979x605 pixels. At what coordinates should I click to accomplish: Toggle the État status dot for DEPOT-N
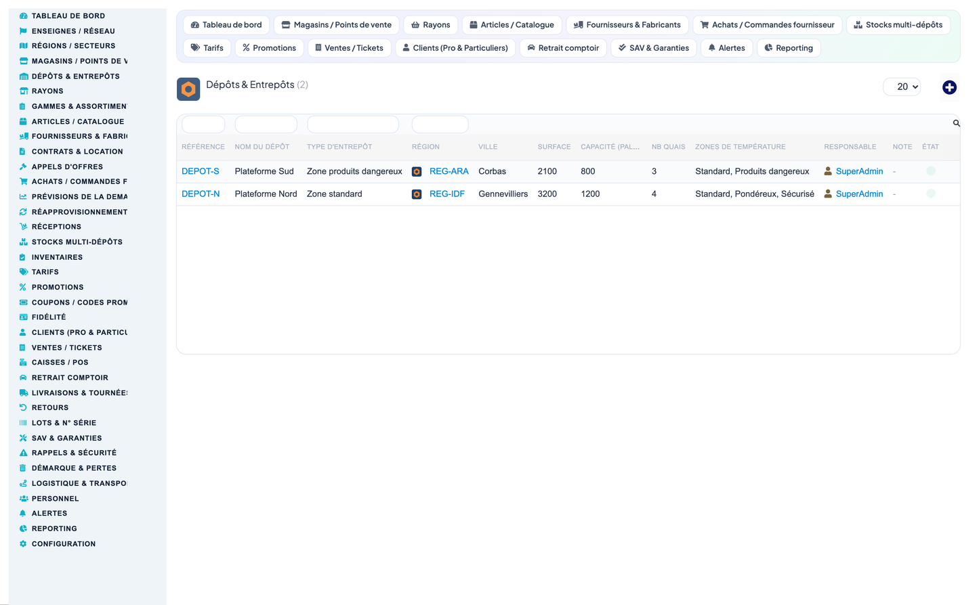click(931, 194)
